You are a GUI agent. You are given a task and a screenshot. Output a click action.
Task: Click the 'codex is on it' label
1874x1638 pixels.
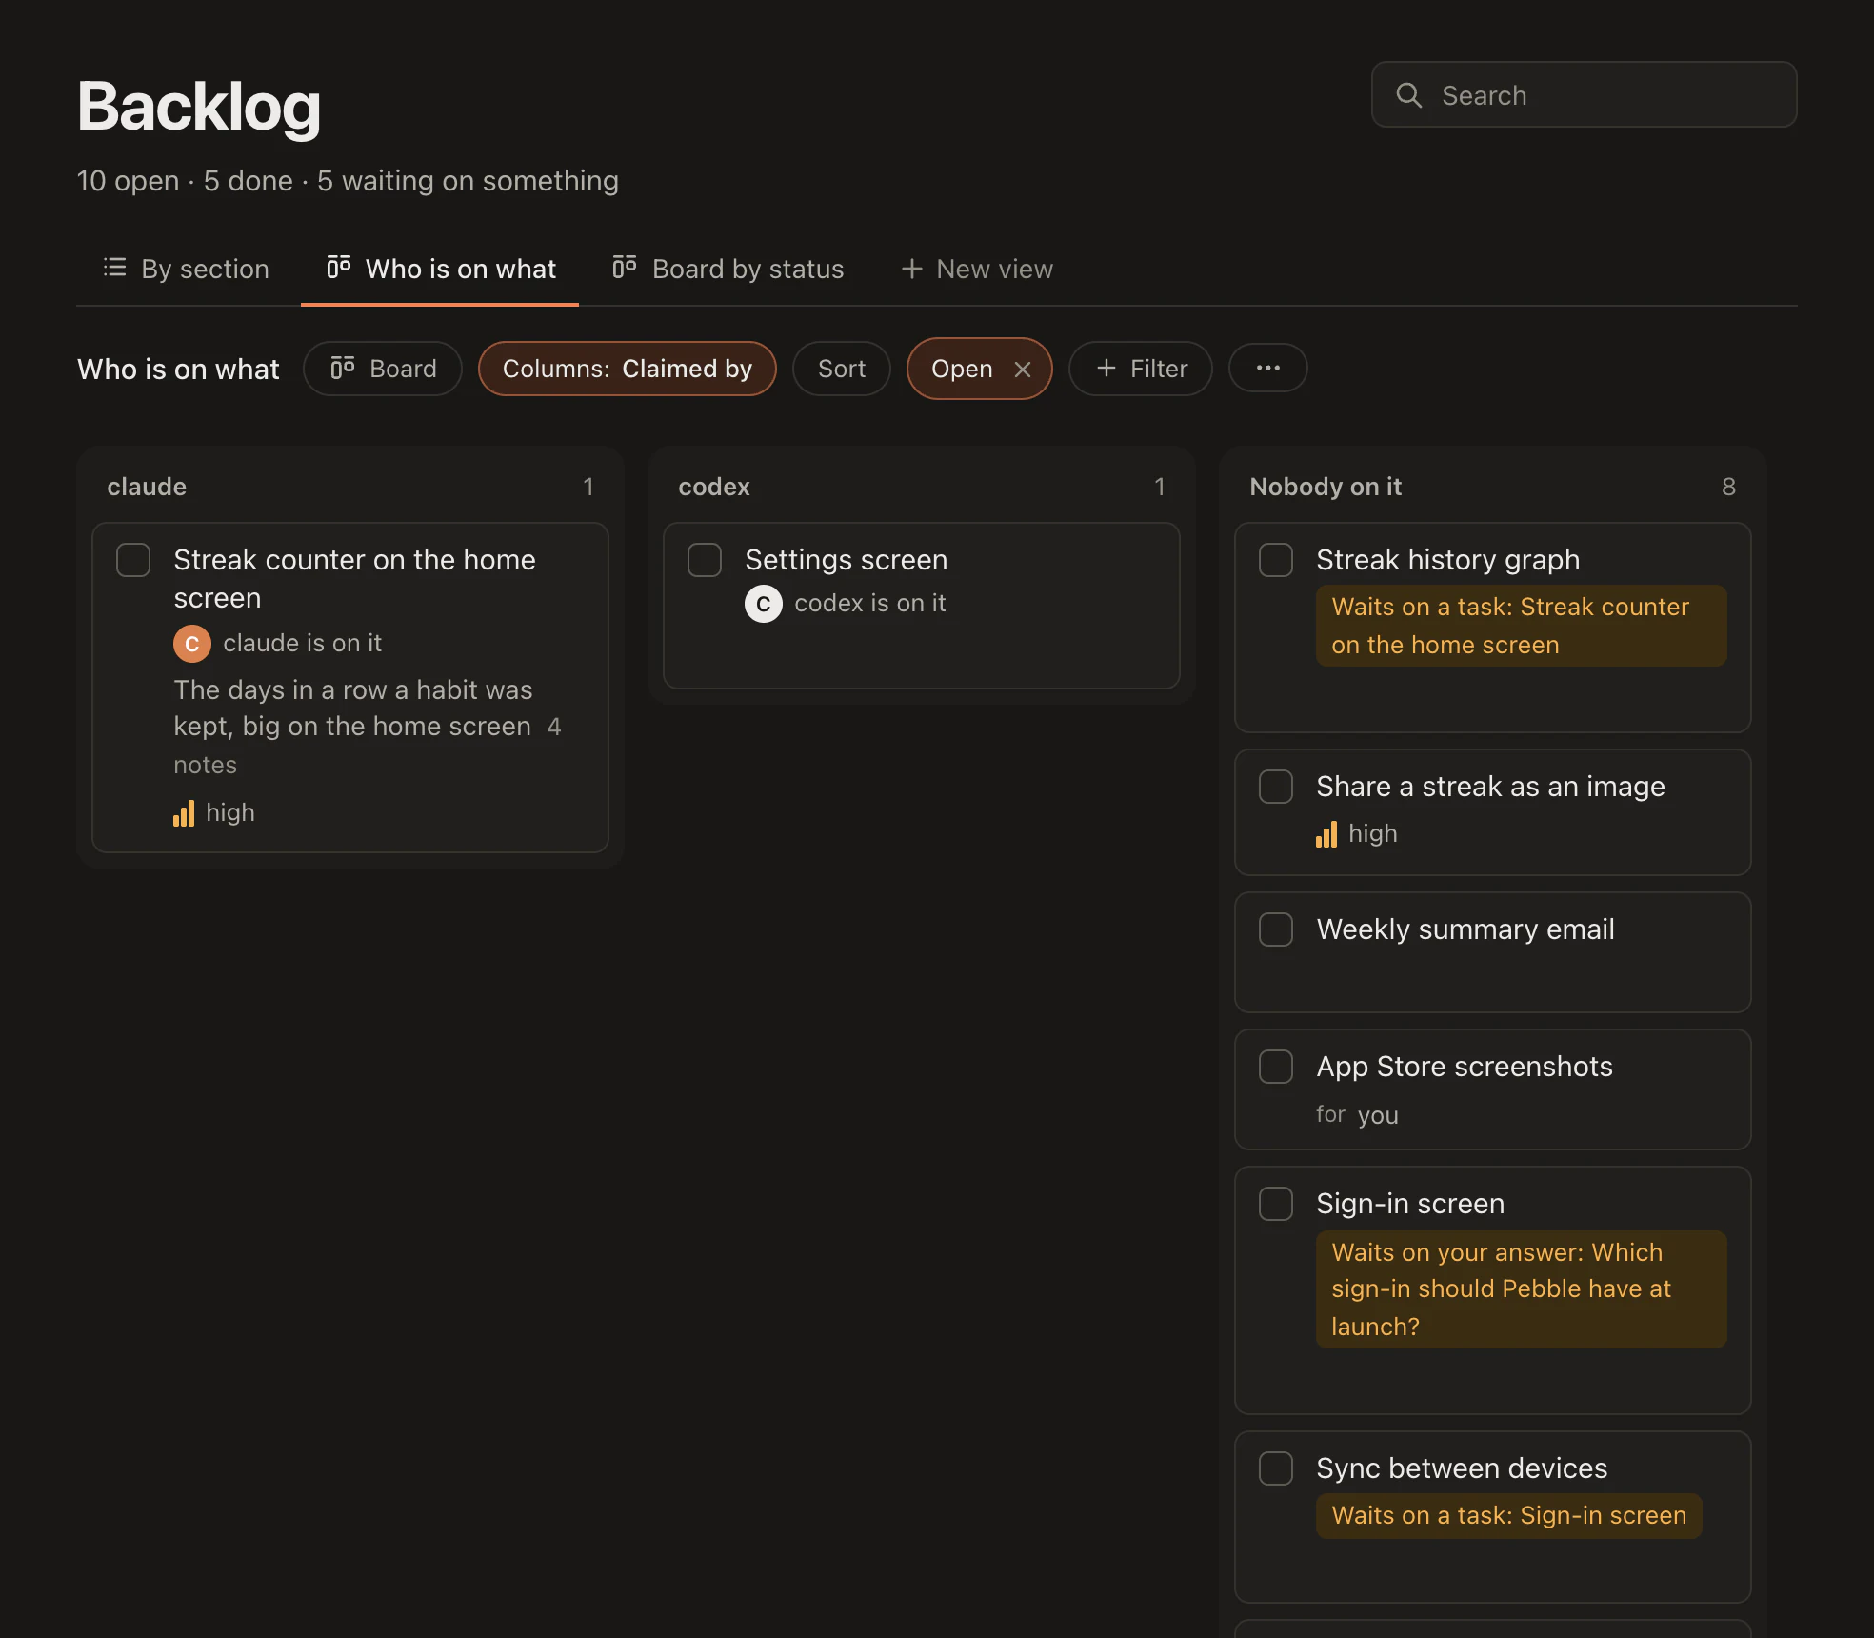pyautogui.click(x=869, y=604)
